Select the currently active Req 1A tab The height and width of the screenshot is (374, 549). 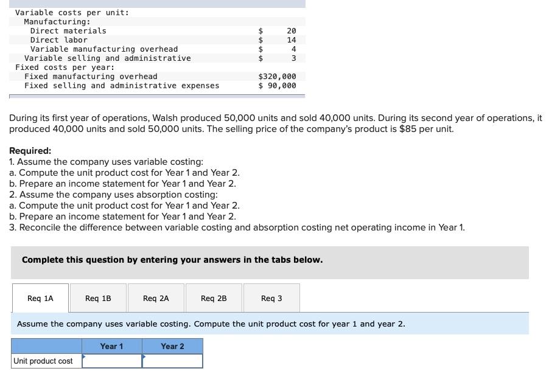coord(40,298)
